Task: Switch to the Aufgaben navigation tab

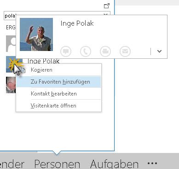Action: point(114,164)
